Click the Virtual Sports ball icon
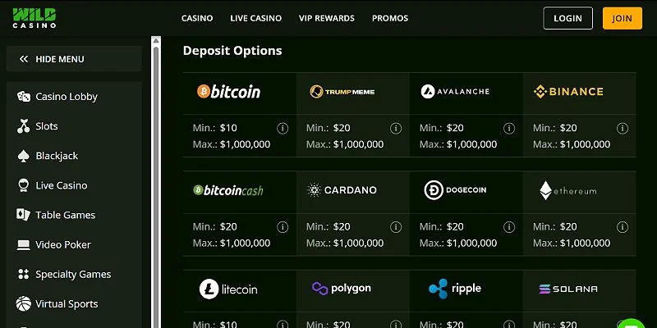This screenshot has height=328, width=657. pyautogui.click(x=23, y=303)
